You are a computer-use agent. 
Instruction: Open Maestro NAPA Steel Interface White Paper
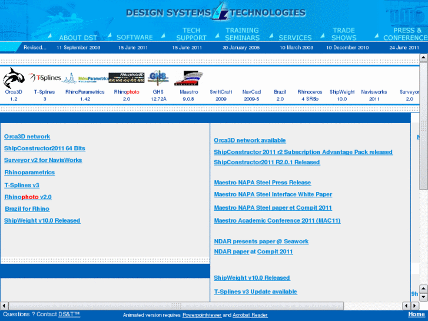[x=273, y=194]
